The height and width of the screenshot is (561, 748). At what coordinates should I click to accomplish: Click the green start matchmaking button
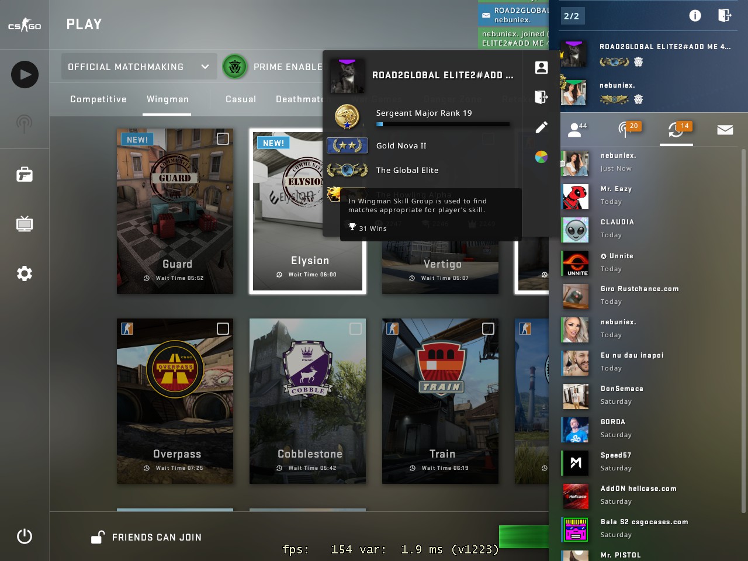(524, 536)
